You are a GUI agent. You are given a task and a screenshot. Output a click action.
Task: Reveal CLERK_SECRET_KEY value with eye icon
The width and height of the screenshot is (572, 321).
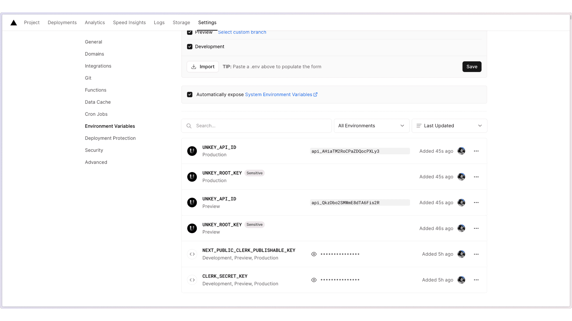pyautogui.click(x=314, y=280)
